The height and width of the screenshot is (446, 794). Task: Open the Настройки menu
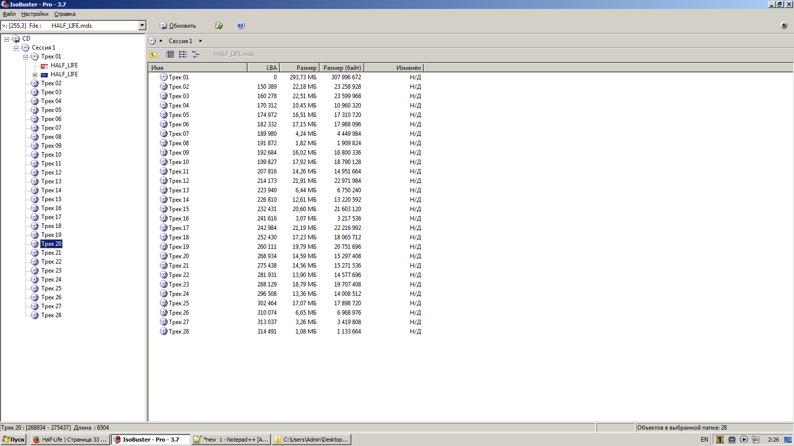(35, 14)
